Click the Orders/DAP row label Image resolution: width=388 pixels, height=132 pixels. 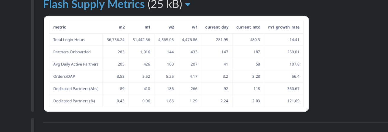tap(64, 77)
